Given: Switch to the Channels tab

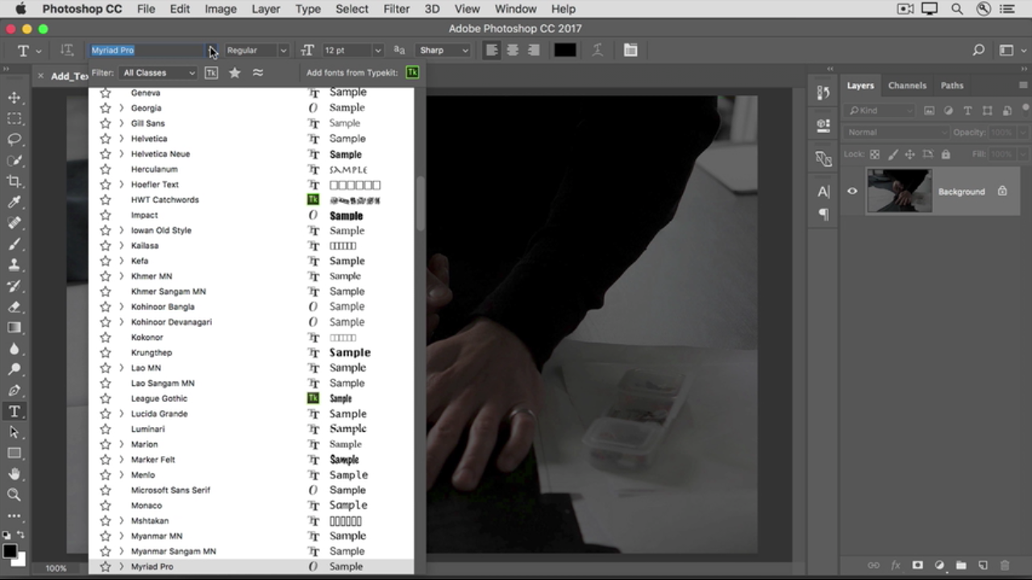Looking at the screenshot, I should tap(907, 85).
